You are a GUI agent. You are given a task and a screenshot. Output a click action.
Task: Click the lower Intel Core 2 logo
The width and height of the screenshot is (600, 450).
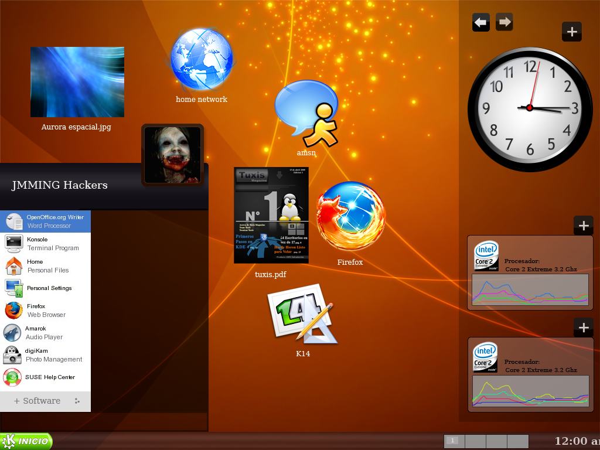[486, 357]
